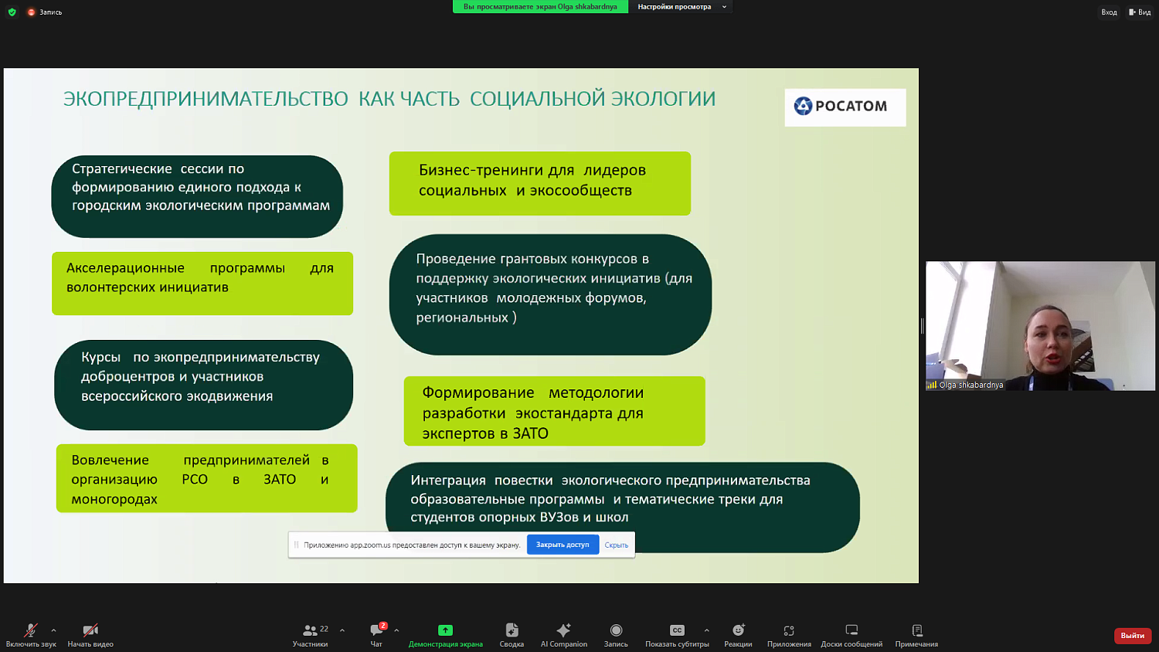Click Вход in the top bar
Viewport: 1159px width, 652px height.
[1110, 12]
